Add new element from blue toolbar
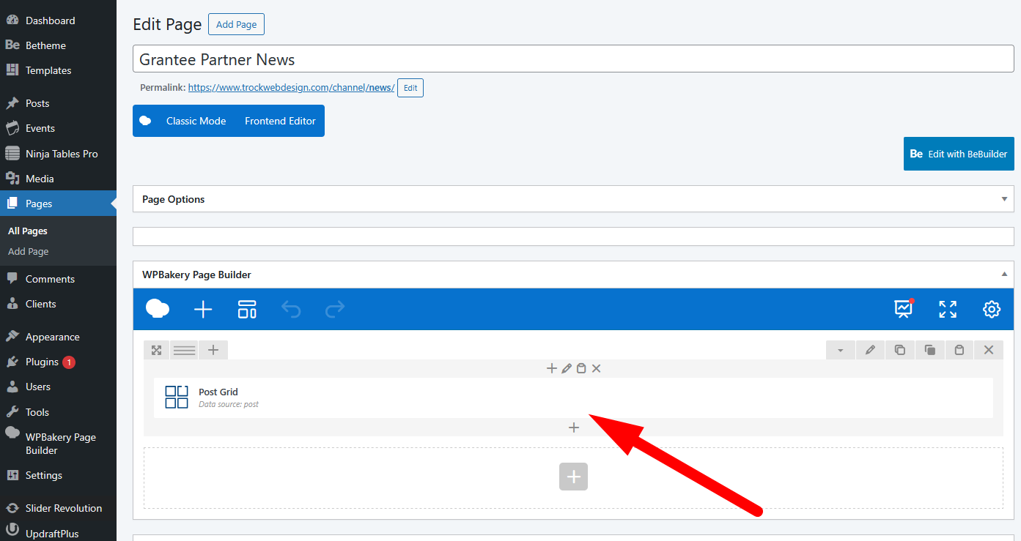 (203, 309)
